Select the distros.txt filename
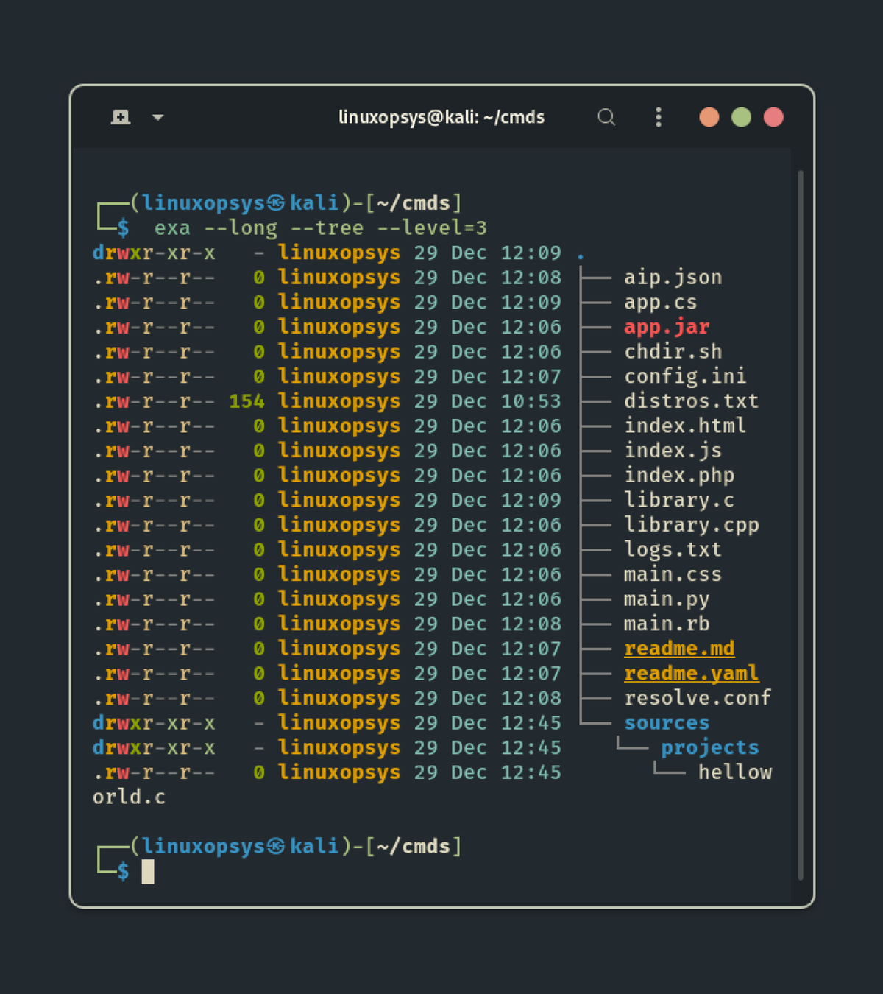 tap(691, 401)
